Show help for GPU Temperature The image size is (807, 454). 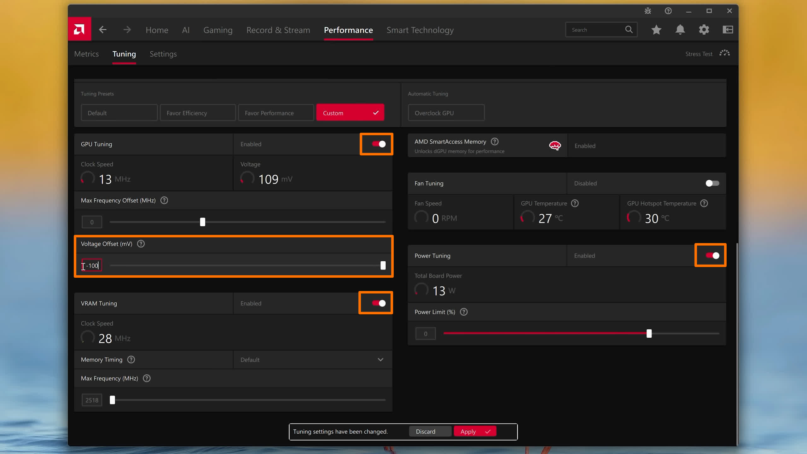[x=575, y=203]
